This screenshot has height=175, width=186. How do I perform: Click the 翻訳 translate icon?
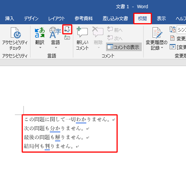pyautogui.click(x=40, y=32)
